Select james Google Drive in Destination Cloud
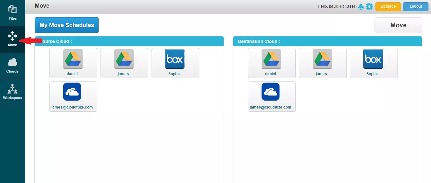 coord(323,63)
